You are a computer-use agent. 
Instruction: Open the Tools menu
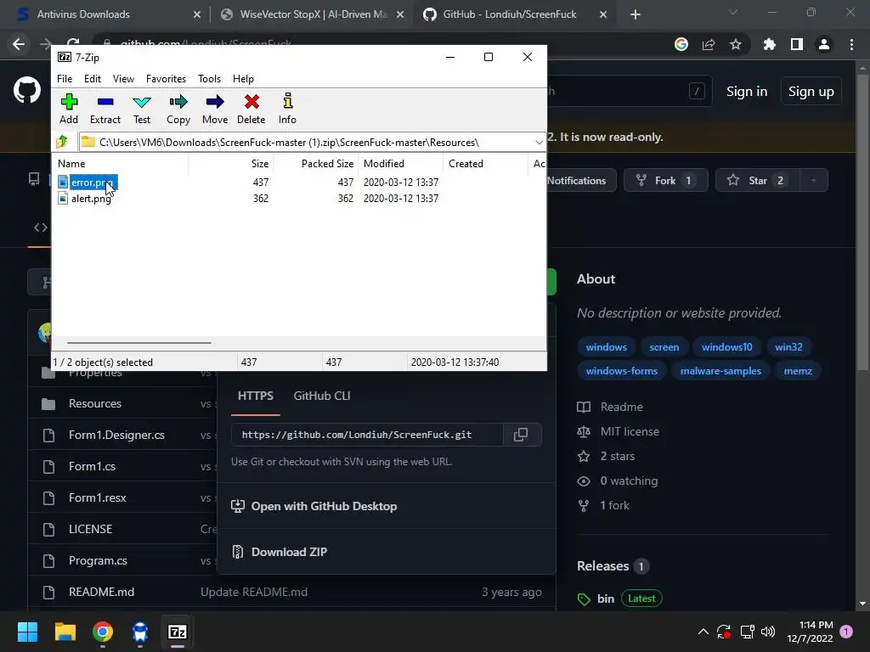209,79
